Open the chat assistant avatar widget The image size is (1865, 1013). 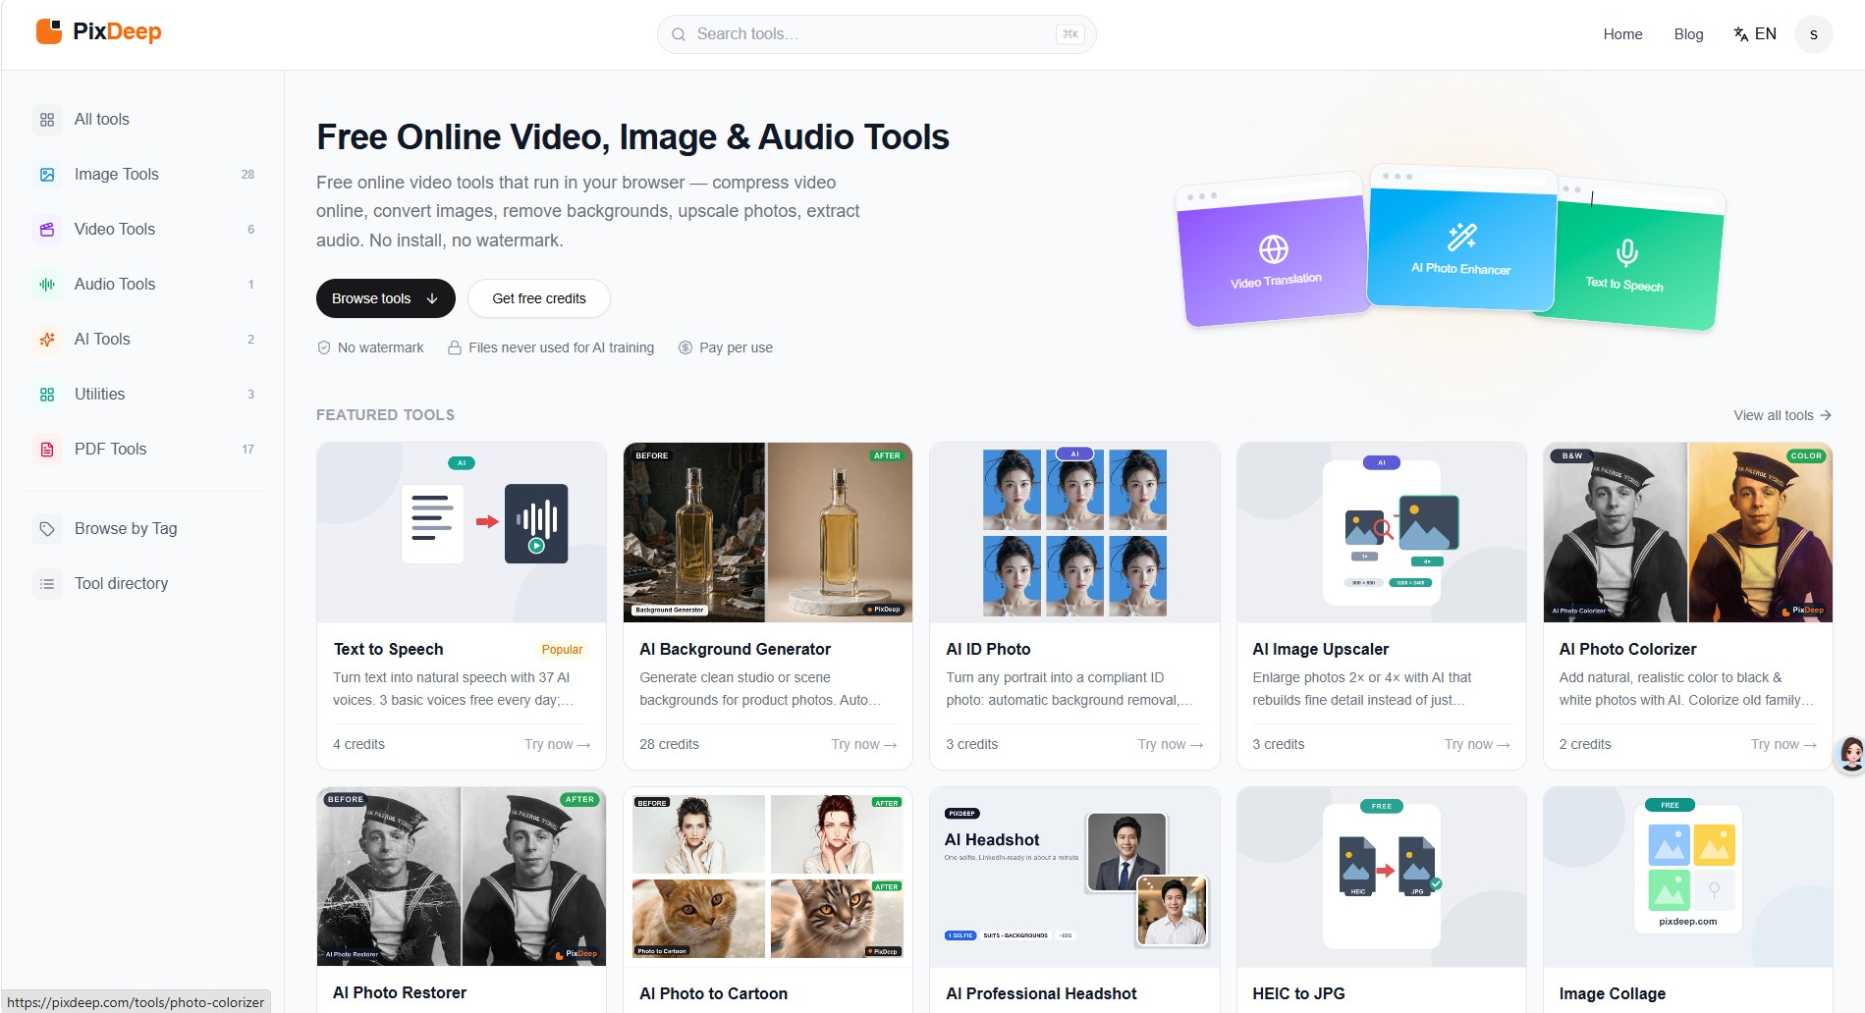click(1851, 754)
